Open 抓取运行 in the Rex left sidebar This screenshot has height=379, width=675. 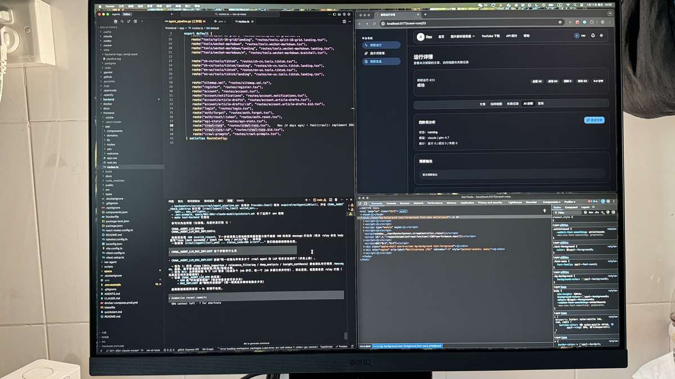(x=381, y=45)
